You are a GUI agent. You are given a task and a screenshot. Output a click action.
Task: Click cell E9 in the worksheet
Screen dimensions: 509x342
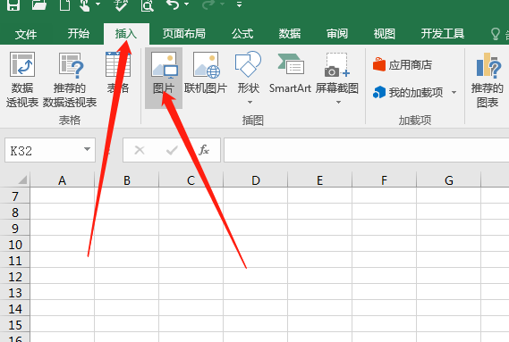coord(319,228)
